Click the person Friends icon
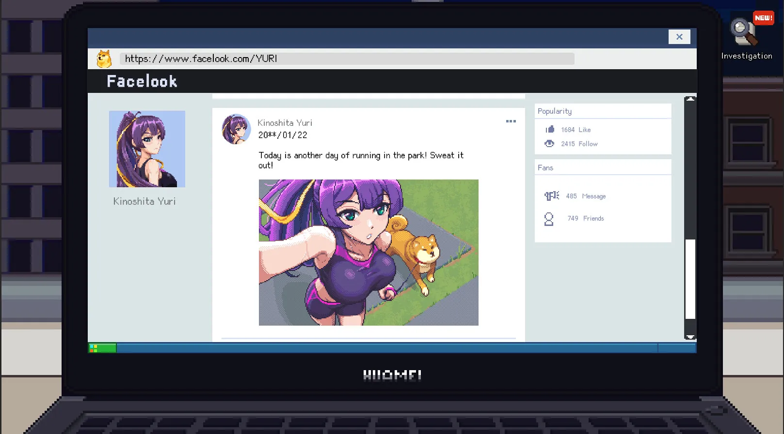 (549, 219)
